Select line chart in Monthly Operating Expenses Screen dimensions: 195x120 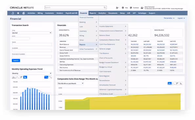pos(18,77)
